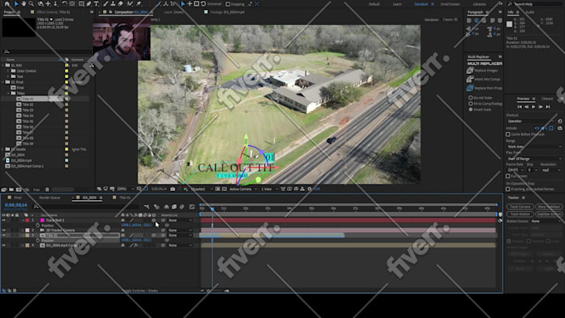This screenshot has height=318, width=565.
Task: Enable the Full Screen checkbox
Action: coord(508,176)
